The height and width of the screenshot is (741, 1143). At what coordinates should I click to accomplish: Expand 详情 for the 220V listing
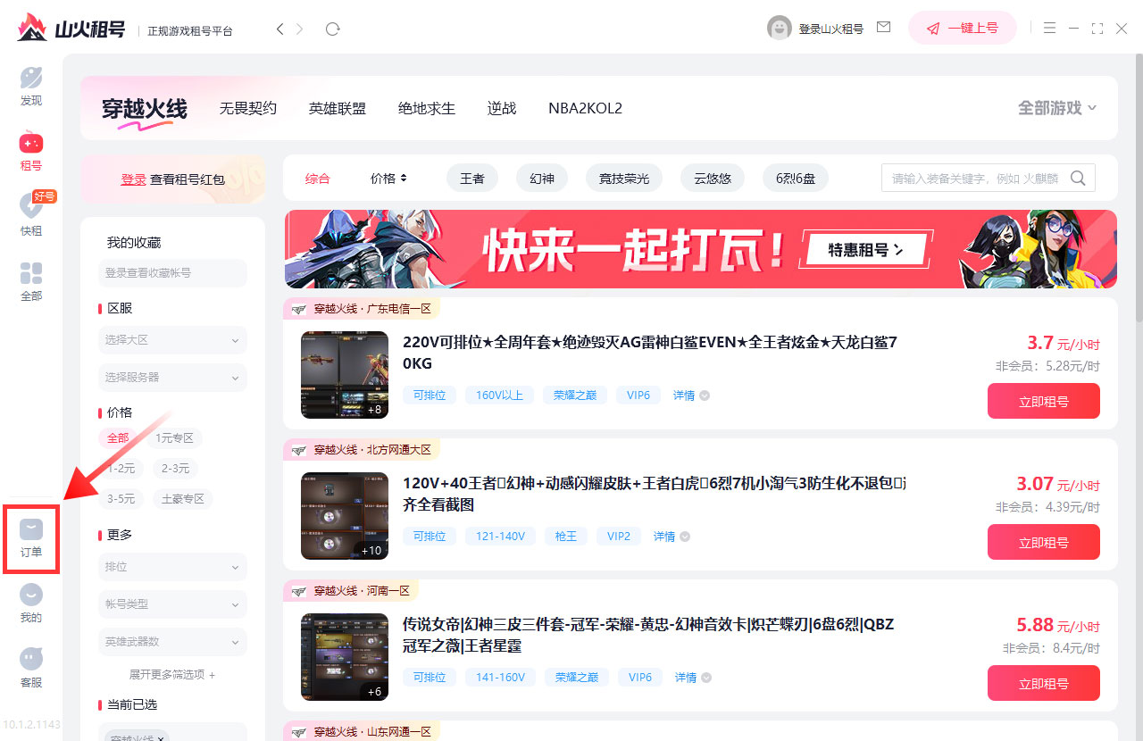point(691,395)
